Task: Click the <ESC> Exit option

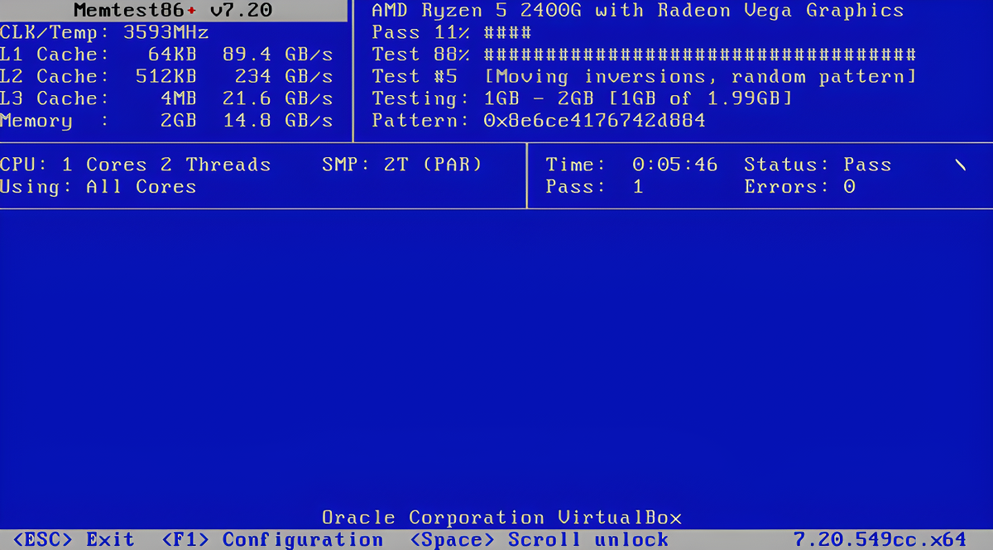Action: 74,540
